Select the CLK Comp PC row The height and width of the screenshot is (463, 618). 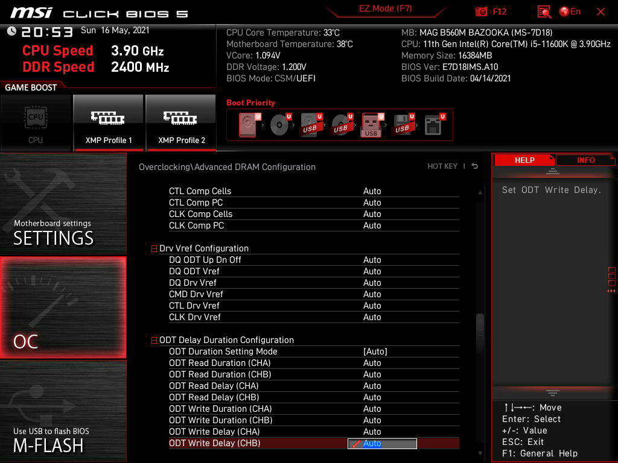point(314,225)
